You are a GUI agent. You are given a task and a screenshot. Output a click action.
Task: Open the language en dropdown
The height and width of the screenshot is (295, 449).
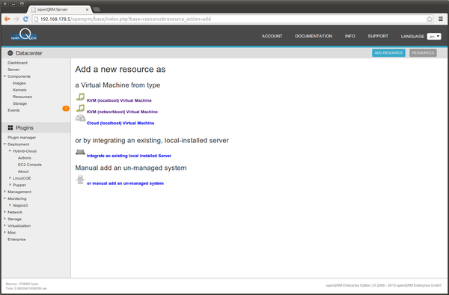coord(434,37)
